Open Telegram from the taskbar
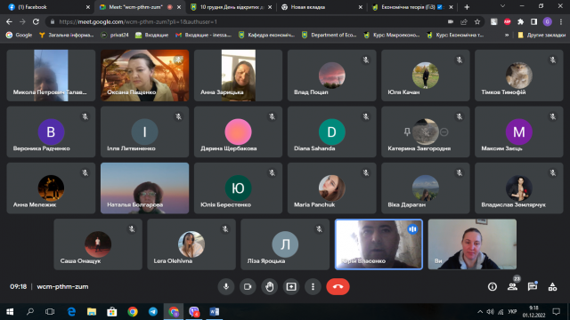 [153, 312]
